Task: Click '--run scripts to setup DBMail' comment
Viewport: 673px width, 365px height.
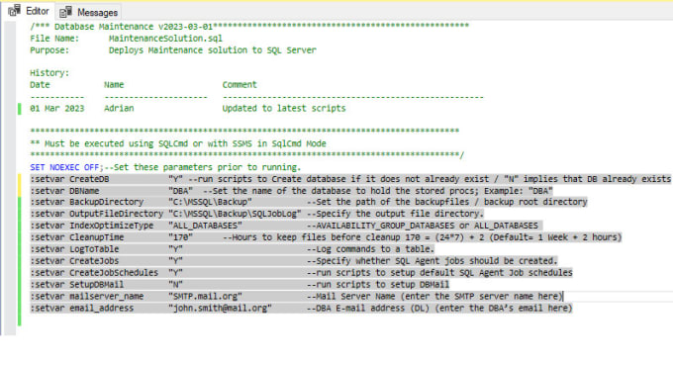Action: pyautogui.click(x=378, y=284)
